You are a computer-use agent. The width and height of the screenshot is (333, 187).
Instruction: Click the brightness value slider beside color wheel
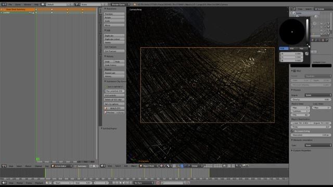[307, 32]
